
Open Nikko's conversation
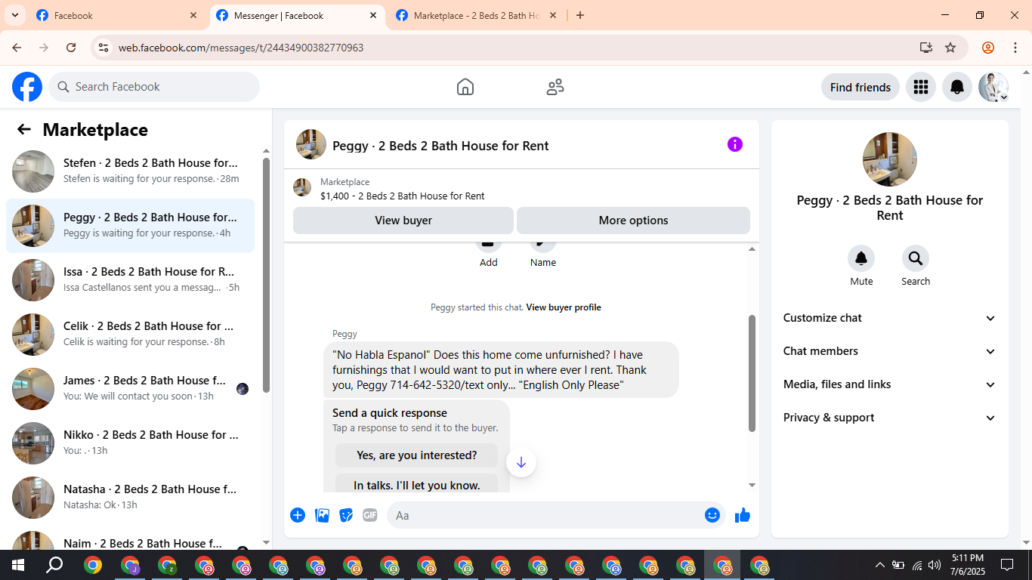(130, 443)
